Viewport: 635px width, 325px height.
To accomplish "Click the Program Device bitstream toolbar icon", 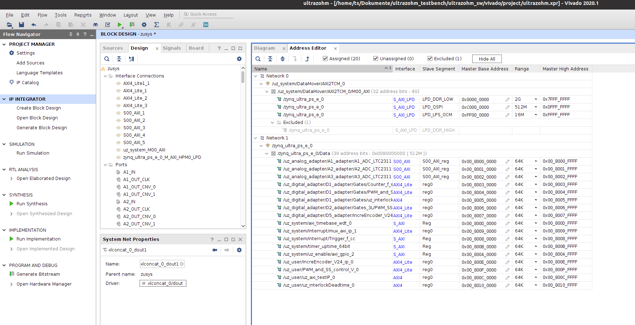I will tap(132, 25).
